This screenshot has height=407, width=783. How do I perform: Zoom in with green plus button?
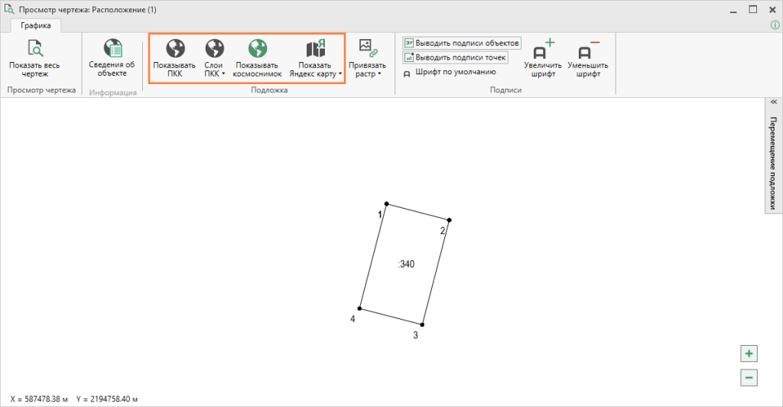click(749, 353)
